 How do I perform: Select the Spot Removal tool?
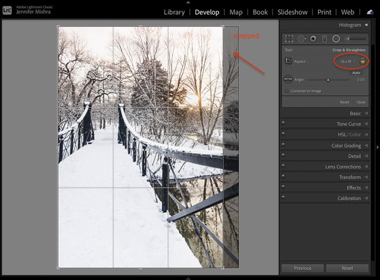301,39
